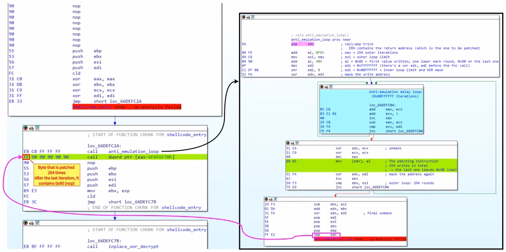Click 'pop esi' instruction

tap(325, 222)
